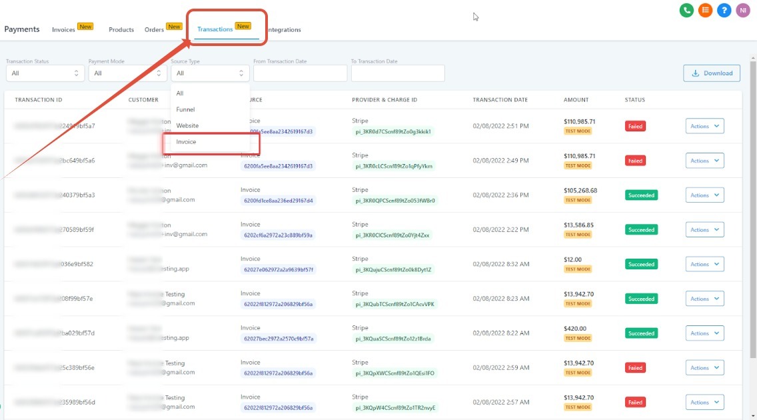The image size is (757, 420).
Task: Open the orange list icon at top right
Action: [x=705, y=10]
